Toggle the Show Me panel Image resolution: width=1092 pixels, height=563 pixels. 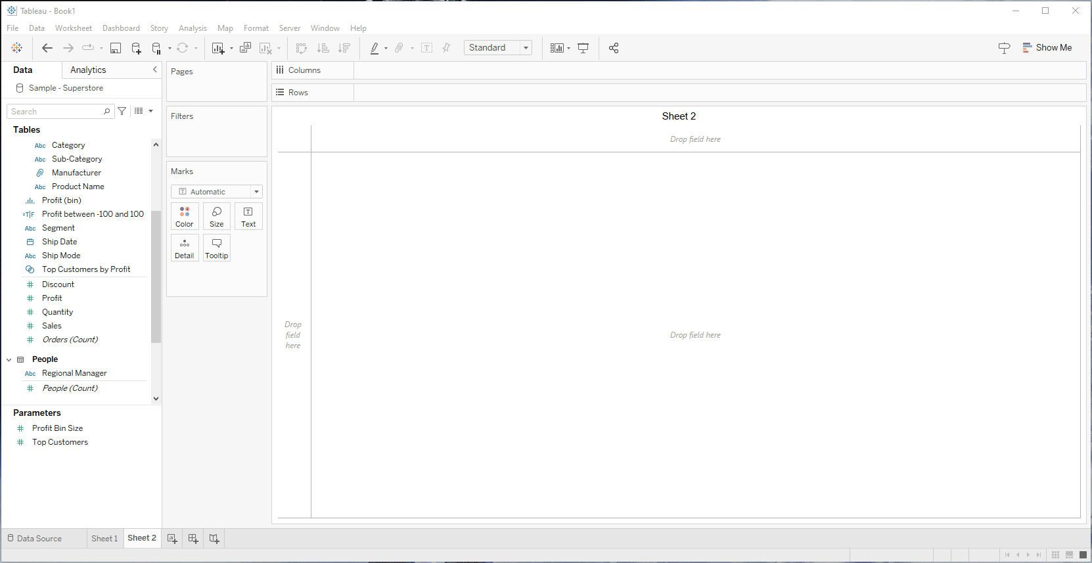1047,48
